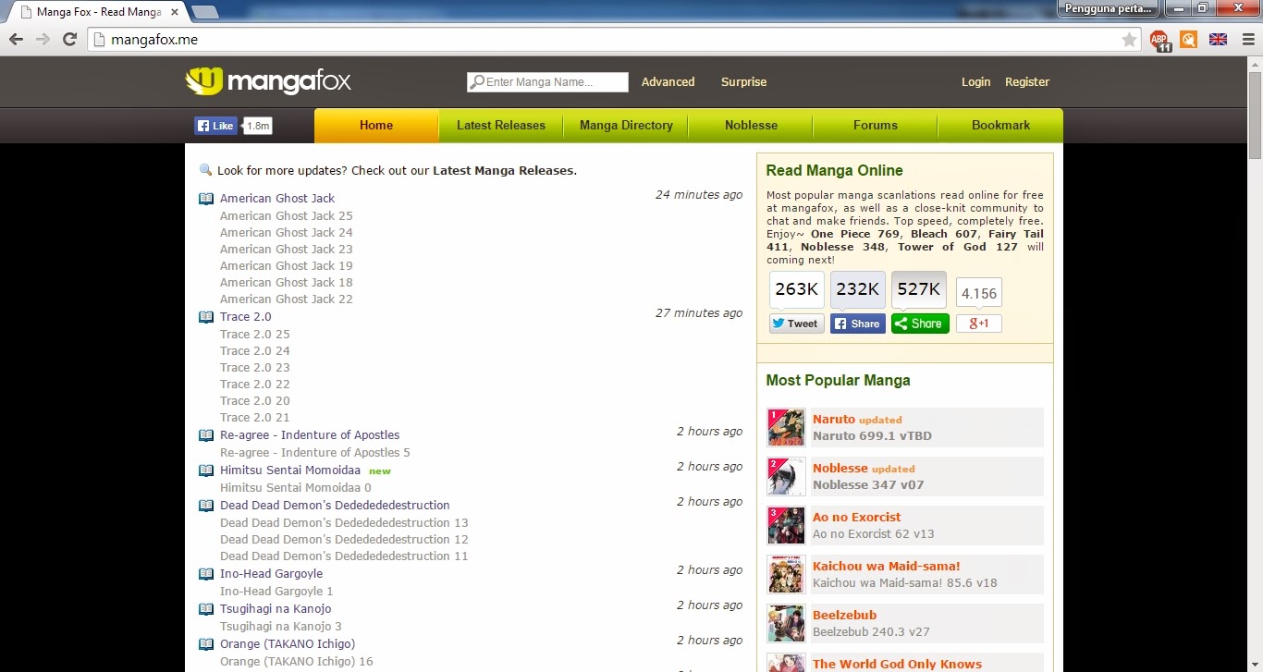Screen dimensions: 1263x672
Task: Click the book icon beside Trace 2.0
Action: [x=206, y=317]
